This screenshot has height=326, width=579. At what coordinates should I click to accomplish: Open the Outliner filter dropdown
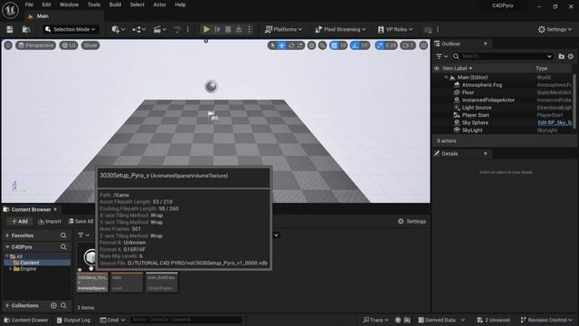tap(441, 56)
